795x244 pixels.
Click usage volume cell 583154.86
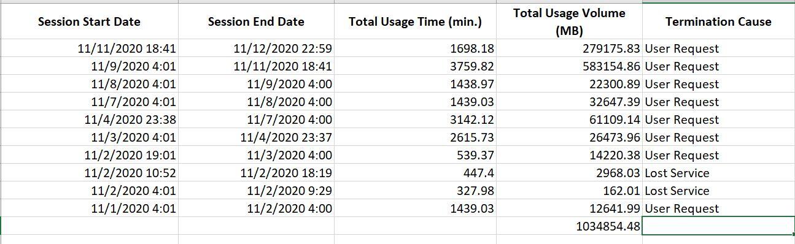click(x=569, y=66)
